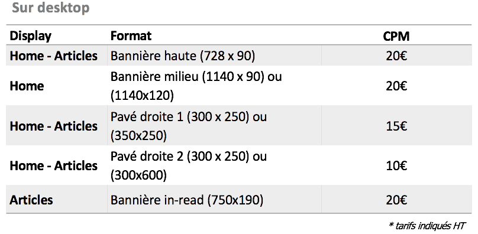This screenshot has width=478, height=234.
Task: Click the 10€ CPM value
Action: (x=396, y=165)
